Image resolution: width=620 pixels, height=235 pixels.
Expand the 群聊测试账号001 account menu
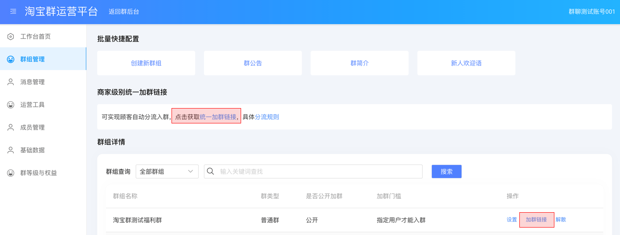(x=592, y=12)
